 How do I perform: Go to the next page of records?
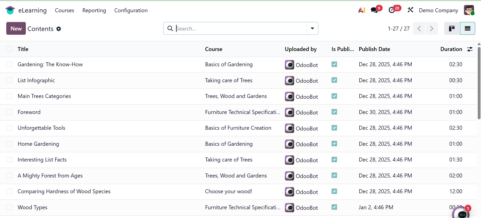click(431, 28)
